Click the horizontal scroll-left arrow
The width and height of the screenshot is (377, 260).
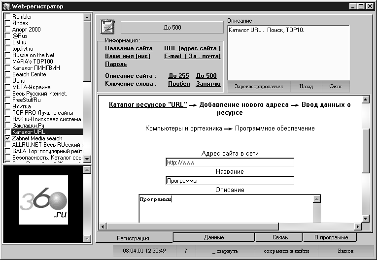(103, 226)
